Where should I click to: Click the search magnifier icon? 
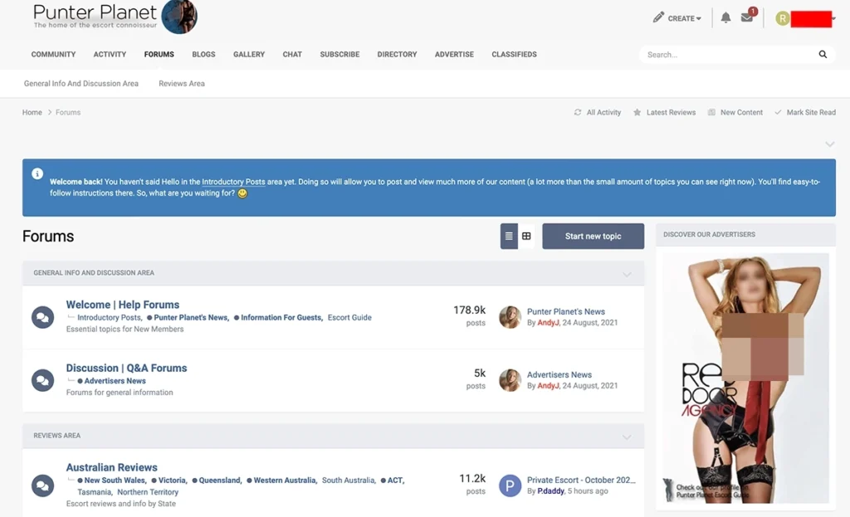pyautogui.click(x=823, y=54)
